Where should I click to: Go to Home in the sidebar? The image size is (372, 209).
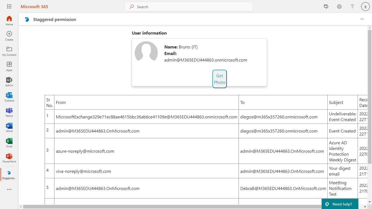9,21
